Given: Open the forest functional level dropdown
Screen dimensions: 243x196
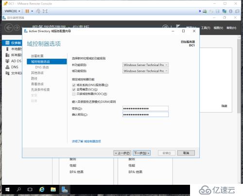Looking at the screenshot, I should [145, 65].
